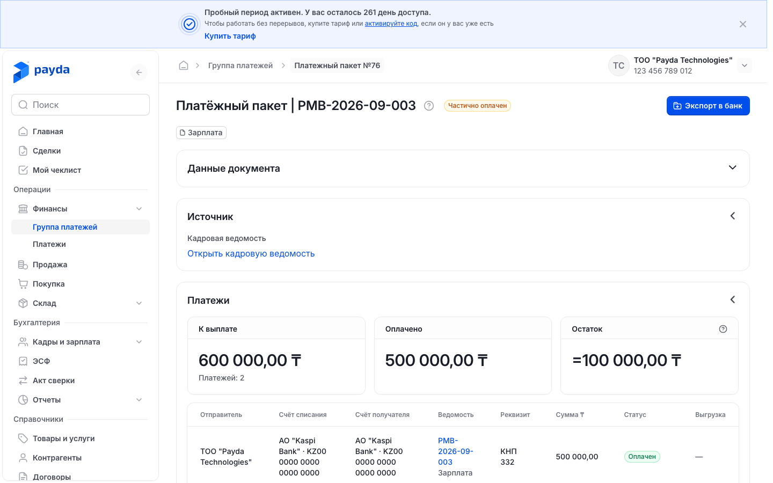This screenshot has width=773, height=483.
Task: Dismiss the trial period banner
Action: click(743, 24)
